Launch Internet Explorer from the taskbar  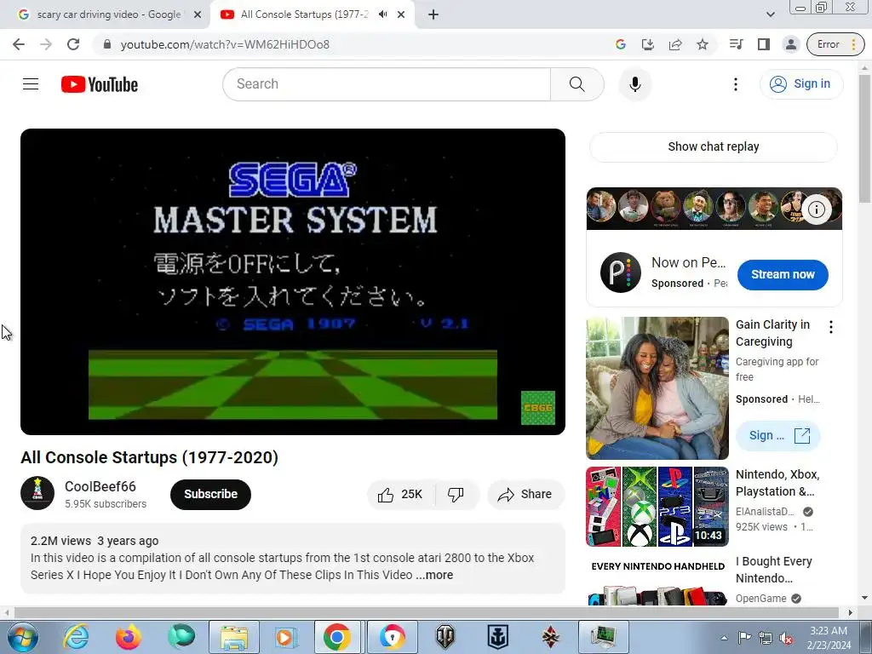pyautogui.click(x=76, y=637)
